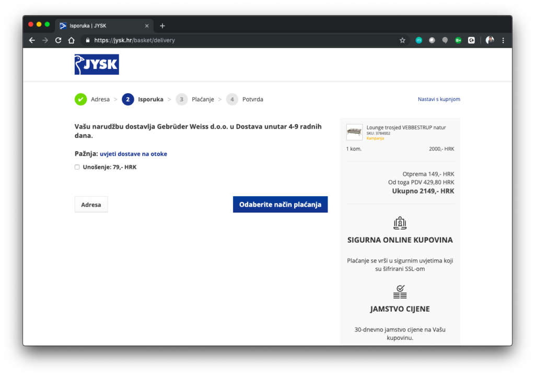Click the user profile avatar in toolbar
Image resolution: width=535 pixels, height=376 pixels.
point(490,40)
